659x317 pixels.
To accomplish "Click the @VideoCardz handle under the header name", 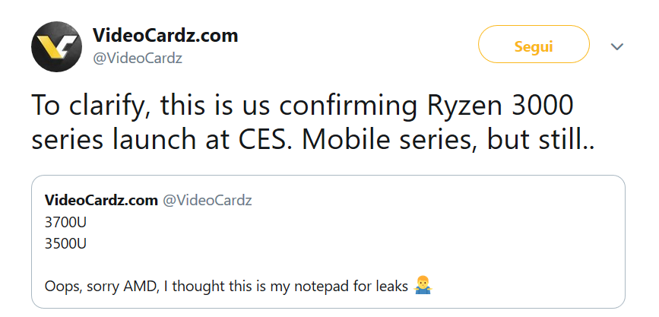I will coord(137,58).
